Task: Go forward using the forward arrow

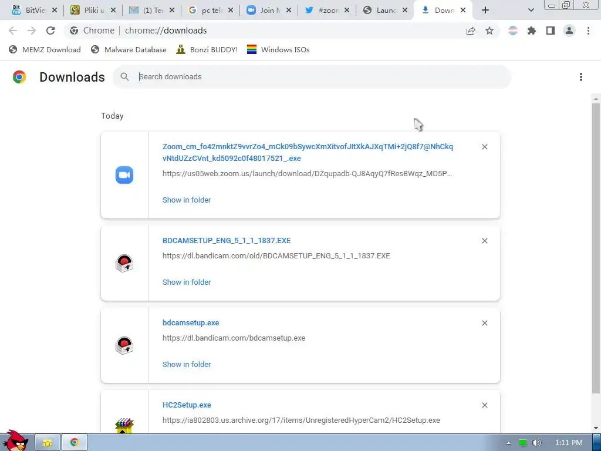Action: (32, 31)
